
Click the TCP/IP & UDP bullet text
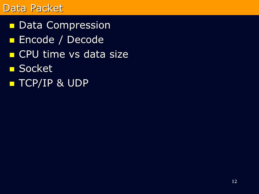[54, 83]
